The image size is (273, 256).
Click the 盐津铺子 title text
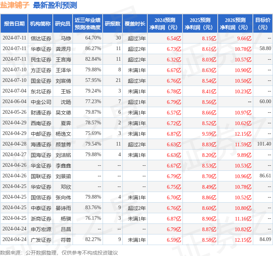pos(15,5)
